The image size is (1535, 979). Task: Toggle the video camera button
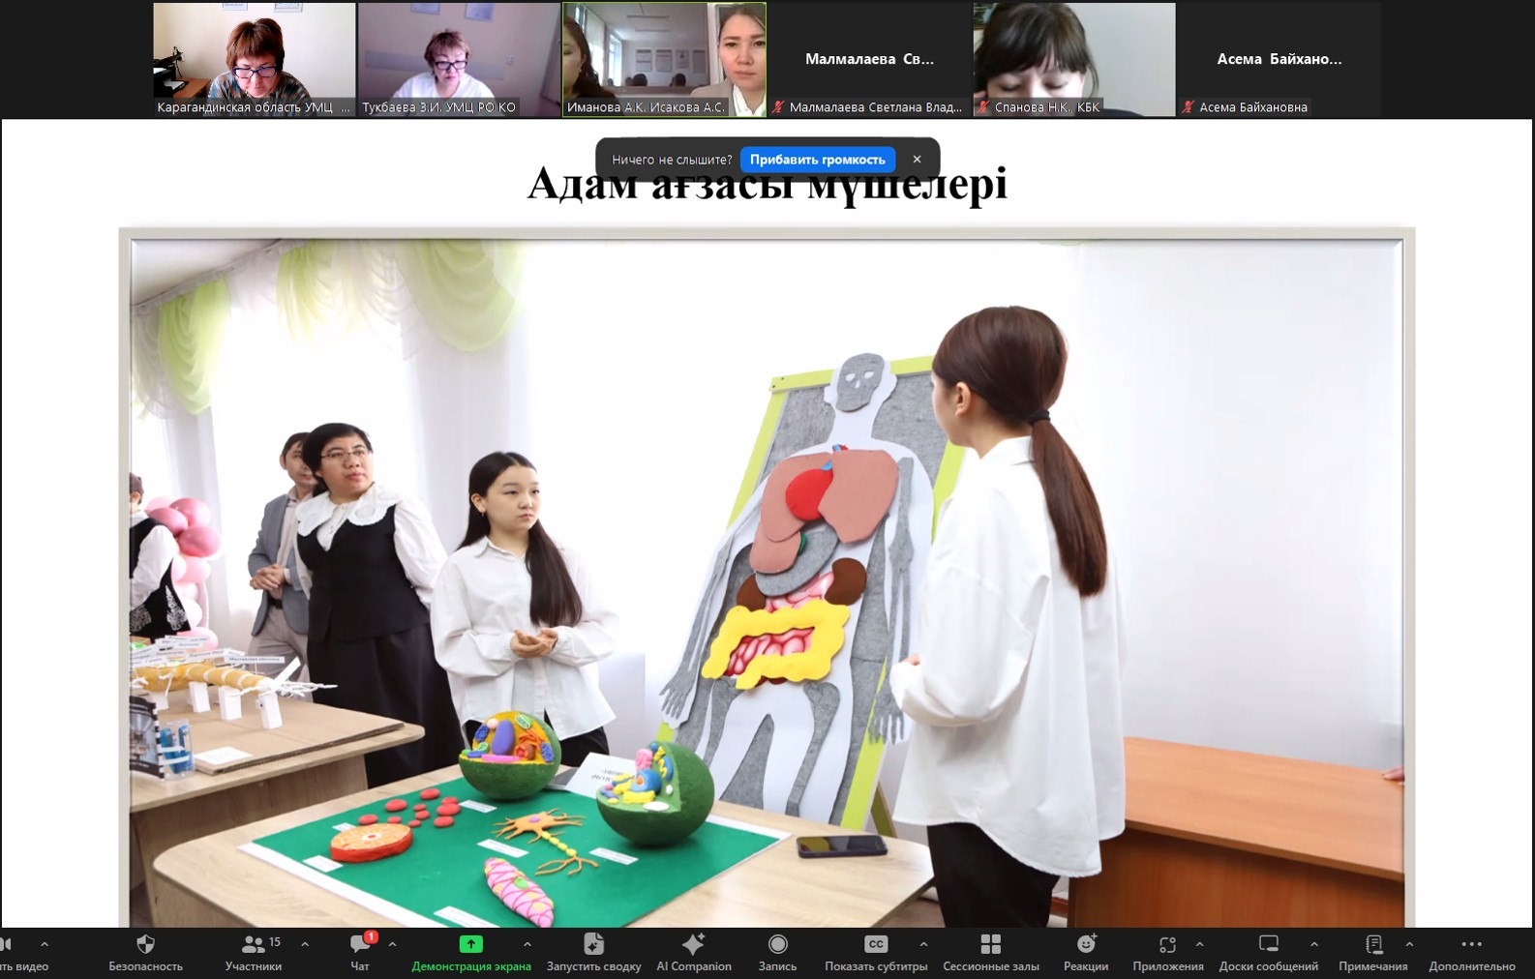point(8,945)
